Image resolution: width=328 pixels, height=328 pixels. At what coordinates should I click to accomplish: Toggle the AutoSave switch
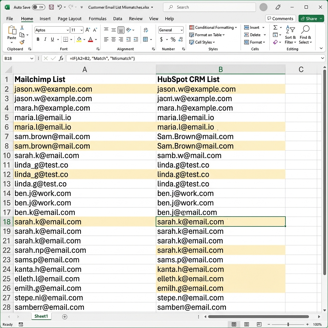pos(38,7)
